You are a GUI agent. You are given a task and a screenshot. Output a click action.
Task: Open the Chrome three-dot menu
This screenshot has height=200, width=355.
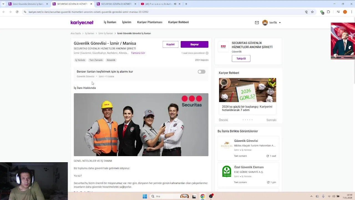coord(351,12)
